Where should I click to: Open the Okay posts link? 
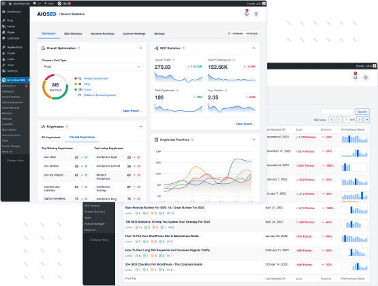point(87,84)
